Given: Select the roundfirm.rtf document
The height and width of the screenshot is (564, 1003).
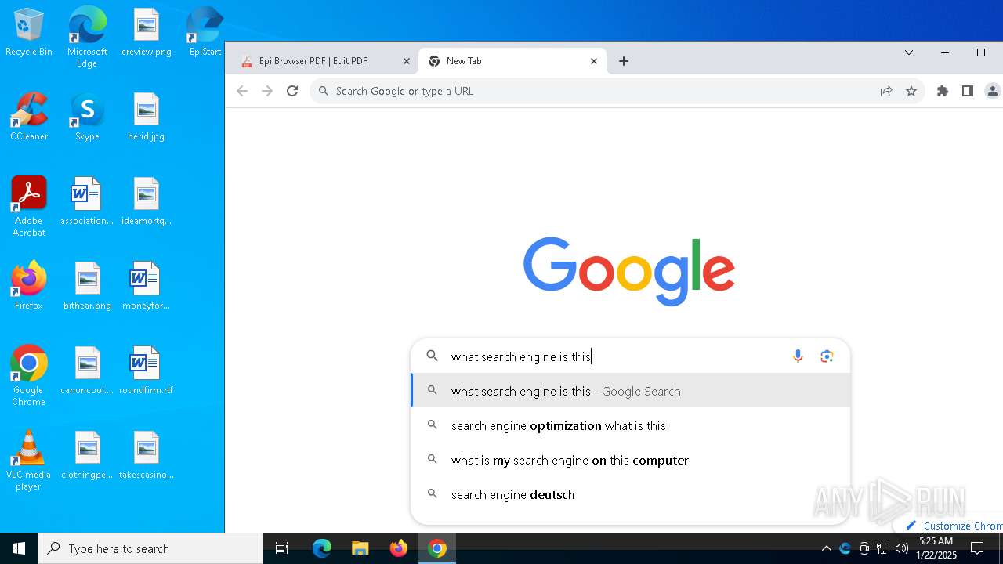Looking at the screenshot, I should click(147, 371).
